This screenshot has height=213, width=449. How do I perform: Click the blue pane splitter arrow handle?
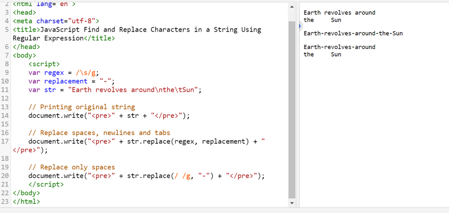pyautogui.click(x=300, y=26)
